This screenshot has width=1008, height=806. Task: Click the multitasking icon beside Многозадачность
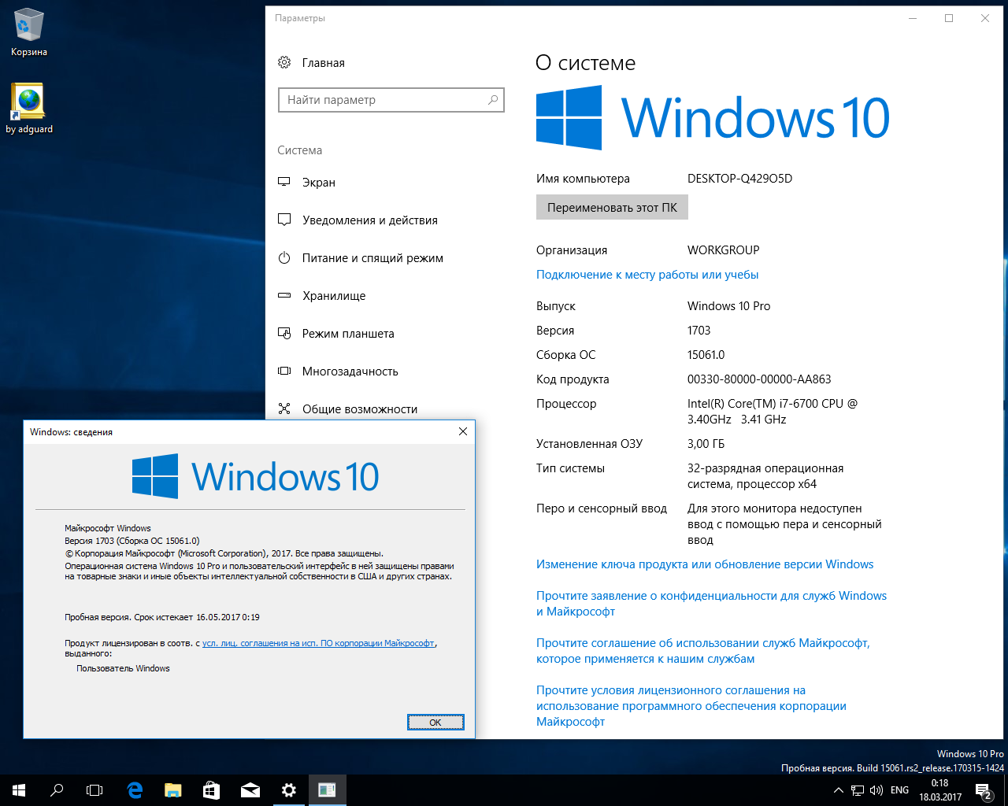(284, 371)
